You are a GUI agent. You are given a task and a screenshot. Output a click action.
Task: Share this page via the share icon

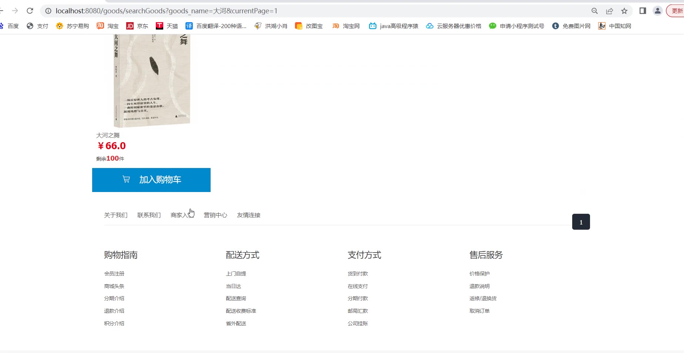click(x=609, y=11)
